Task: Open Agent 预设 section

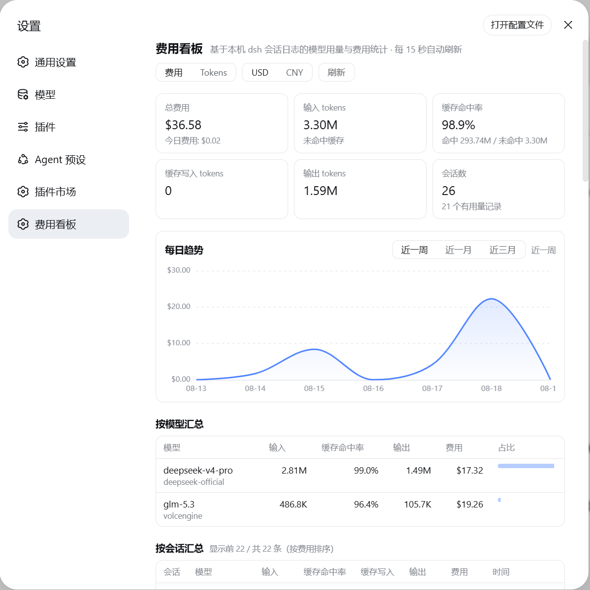Action: click(69, 159)
